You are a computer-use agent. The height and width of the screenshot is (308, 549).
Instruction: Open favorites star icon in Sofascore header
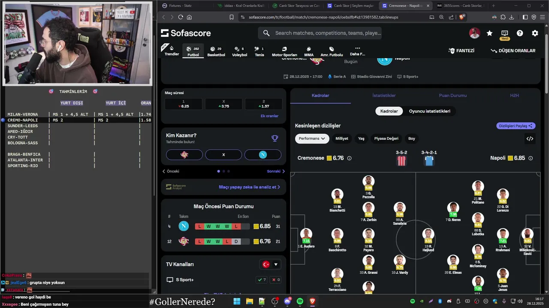point(489,33)
